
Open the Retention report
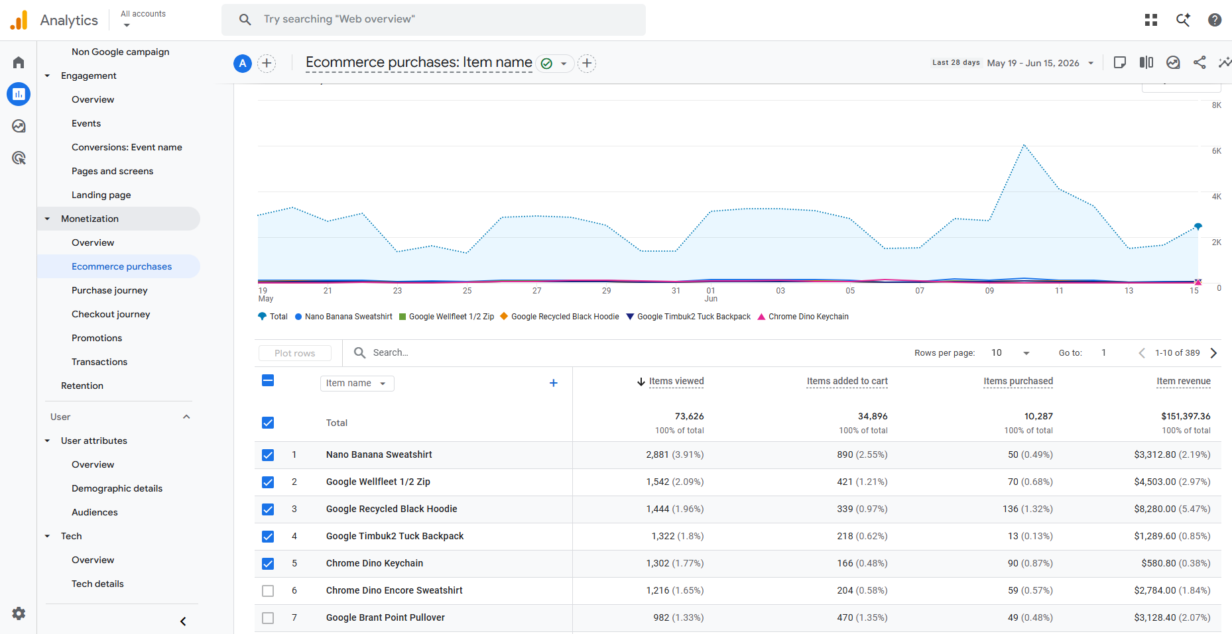click(82, 386)
